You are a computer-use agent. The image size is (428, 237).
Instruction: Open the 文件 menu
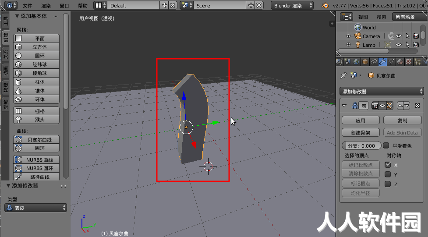28,5
